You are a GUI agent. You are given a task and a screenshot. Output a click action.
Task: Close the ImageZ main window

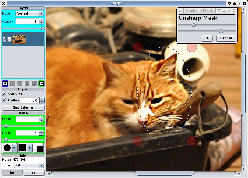pos(4,3)
